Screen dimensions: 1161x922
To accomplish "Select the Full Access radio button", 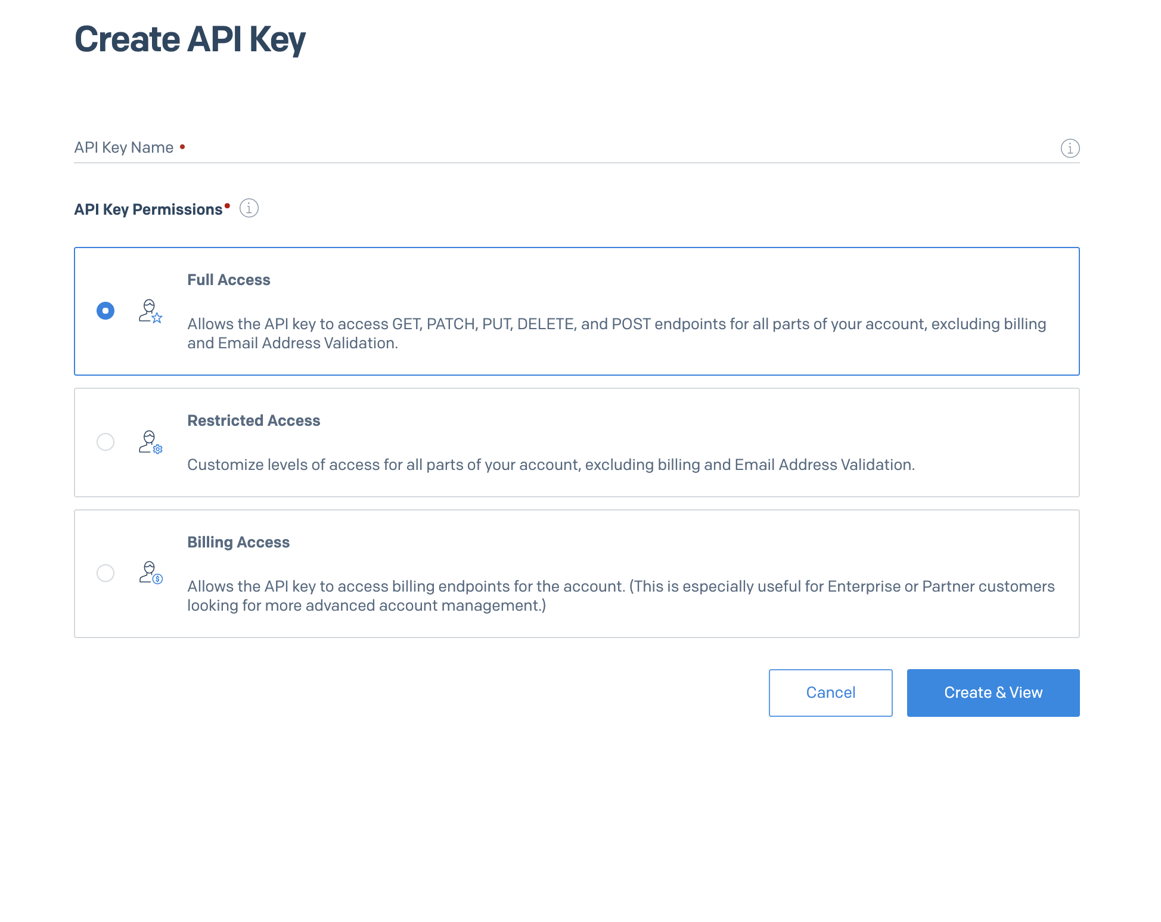I will pyautogui.click(x=105, y=311).
